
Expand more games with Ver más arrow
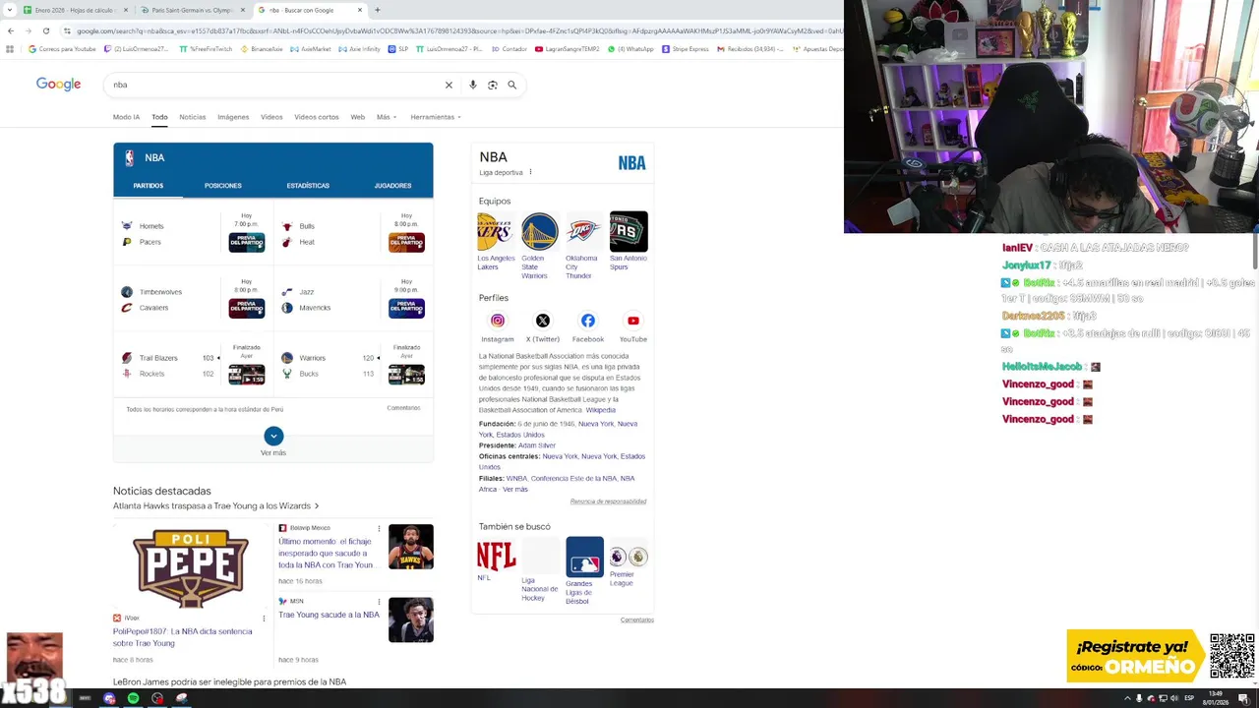pyautogui.click(x=273, y=436)
